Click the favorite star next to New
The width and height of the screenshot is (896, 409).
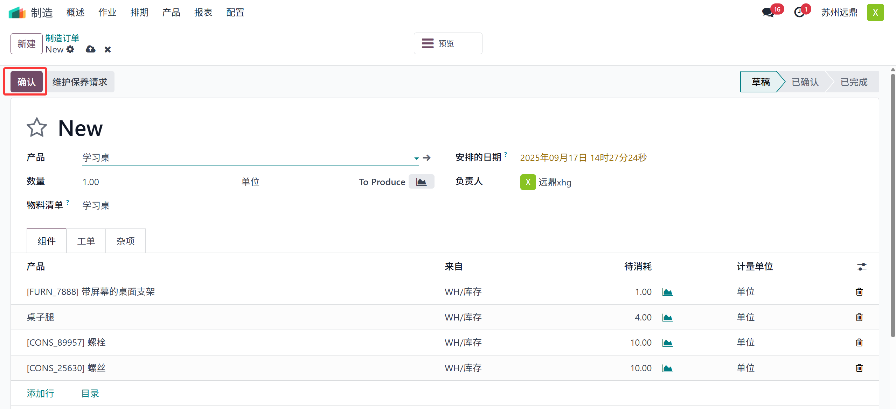36,127
